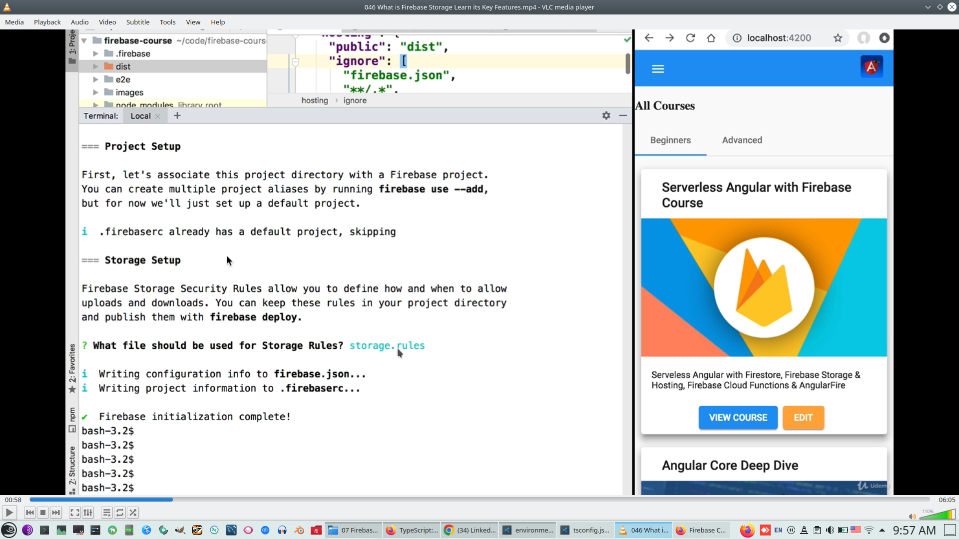
Task: Reload the localhost:4200 page
Action: 690,38
